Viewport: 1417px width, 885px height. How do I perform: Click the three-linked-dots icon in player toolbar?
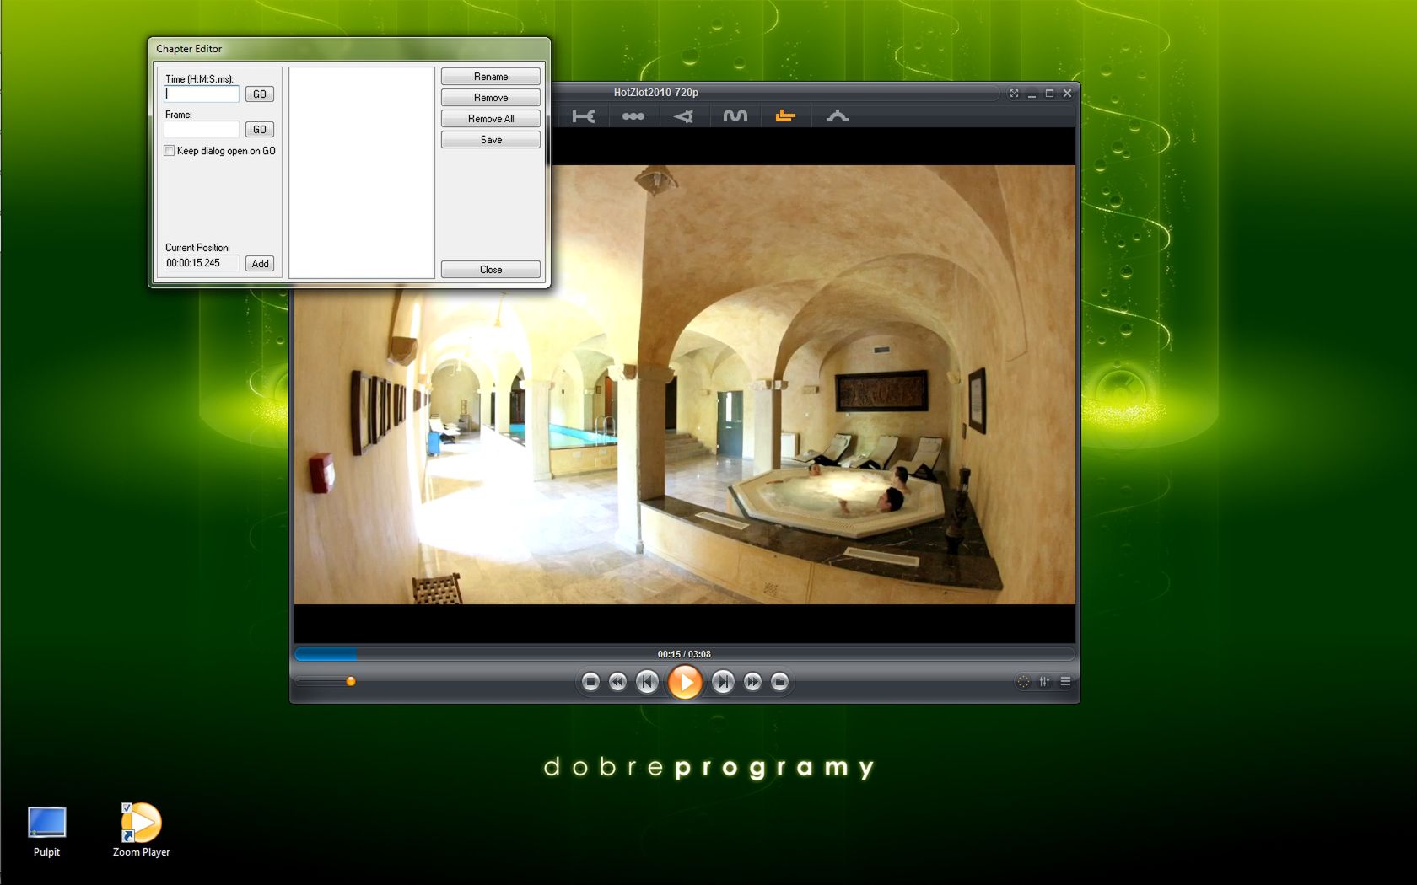pos(633,116)
